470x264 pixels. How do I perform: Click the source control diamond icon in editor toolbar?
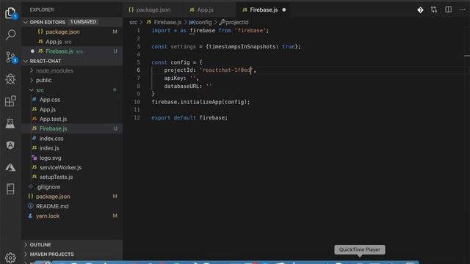(x=420, y=10)
